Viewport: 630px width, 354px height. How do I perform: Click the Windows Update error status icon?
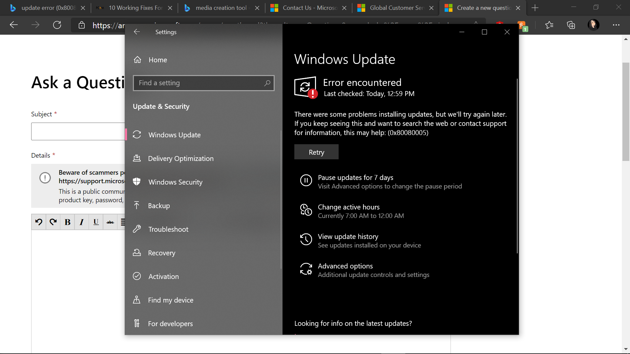pyautogui.click(x=306, y=88)
